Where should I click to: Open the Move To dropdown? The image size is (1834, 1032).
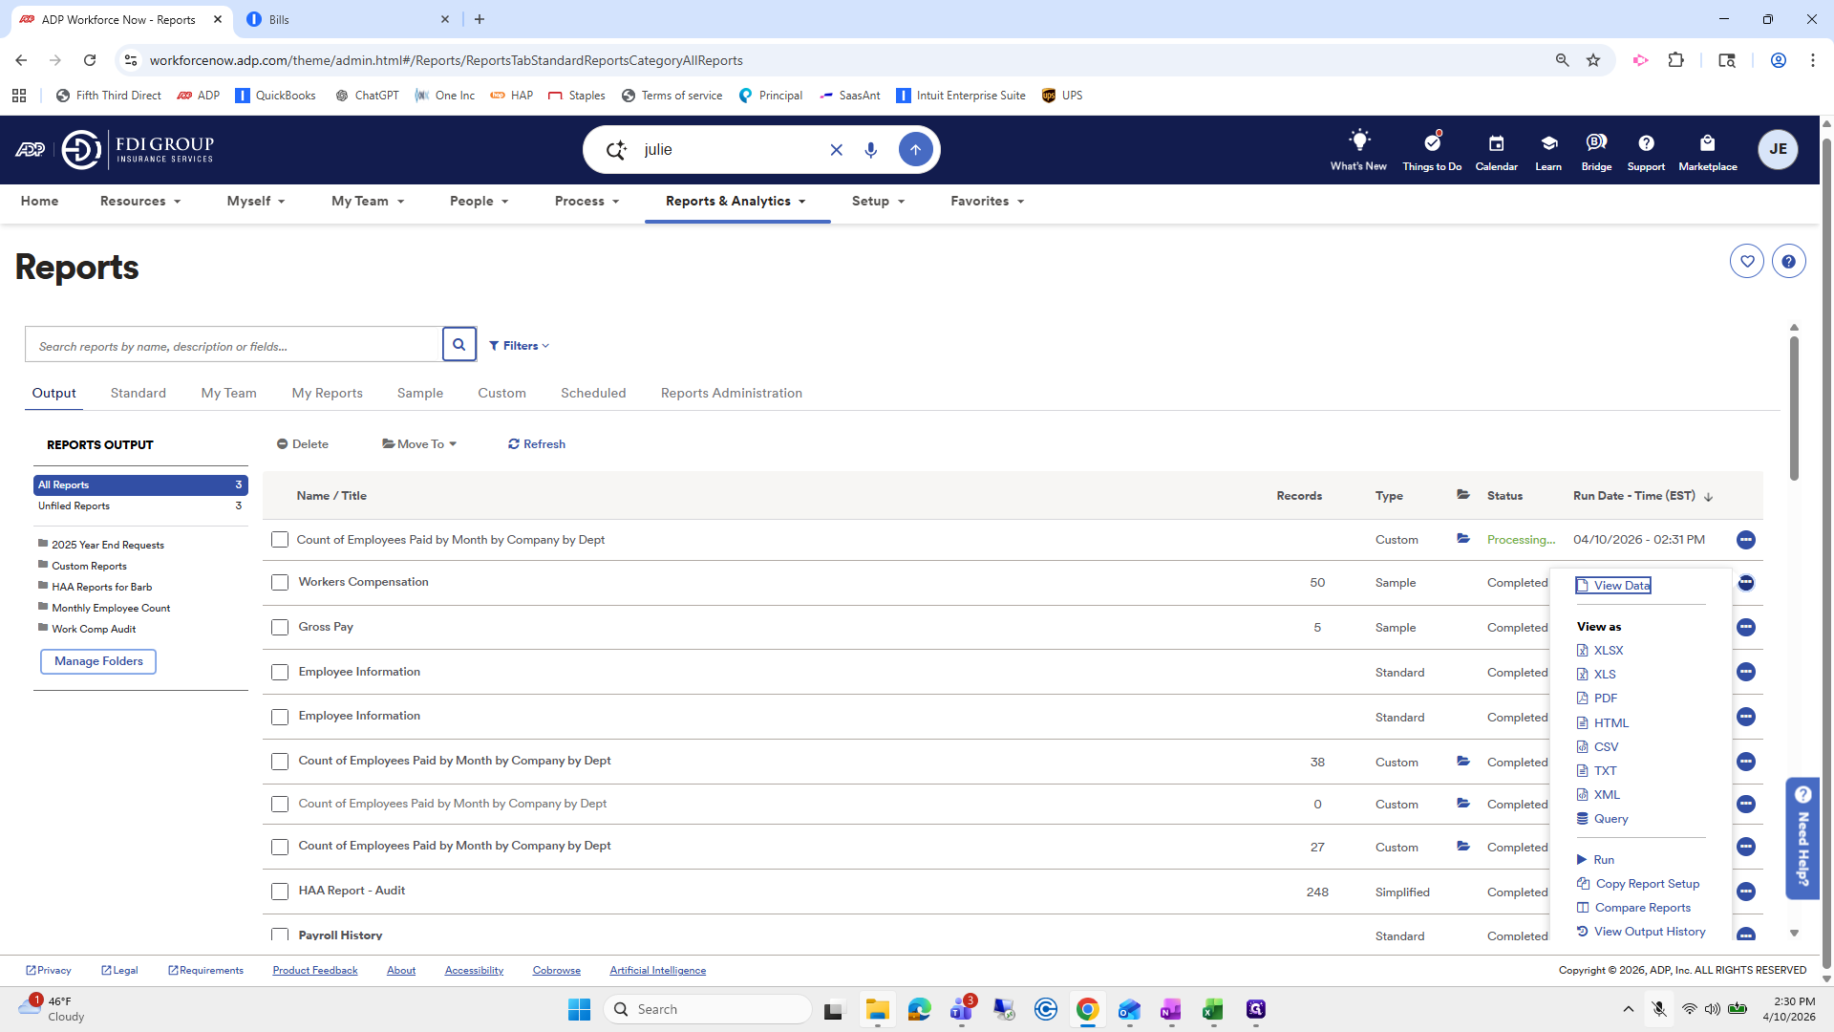(x=419, y=444)
